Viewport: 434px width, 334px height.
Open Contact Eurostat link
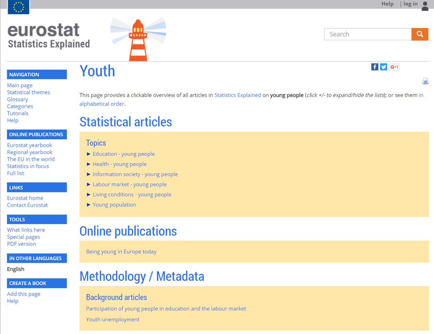tap(27, 205)
